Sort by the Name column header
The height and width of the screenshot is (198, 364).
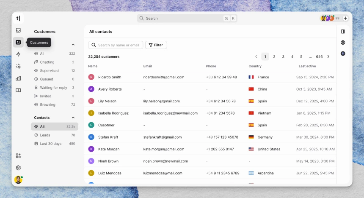pos(93,66)
